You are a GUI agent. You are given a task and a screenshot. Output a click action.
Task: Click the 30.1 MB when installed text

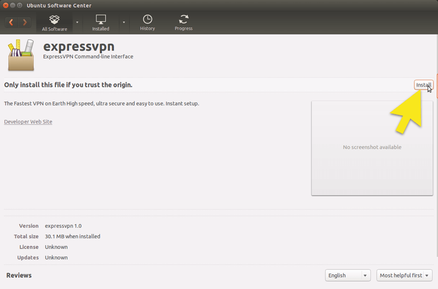[x=73, y=237]
